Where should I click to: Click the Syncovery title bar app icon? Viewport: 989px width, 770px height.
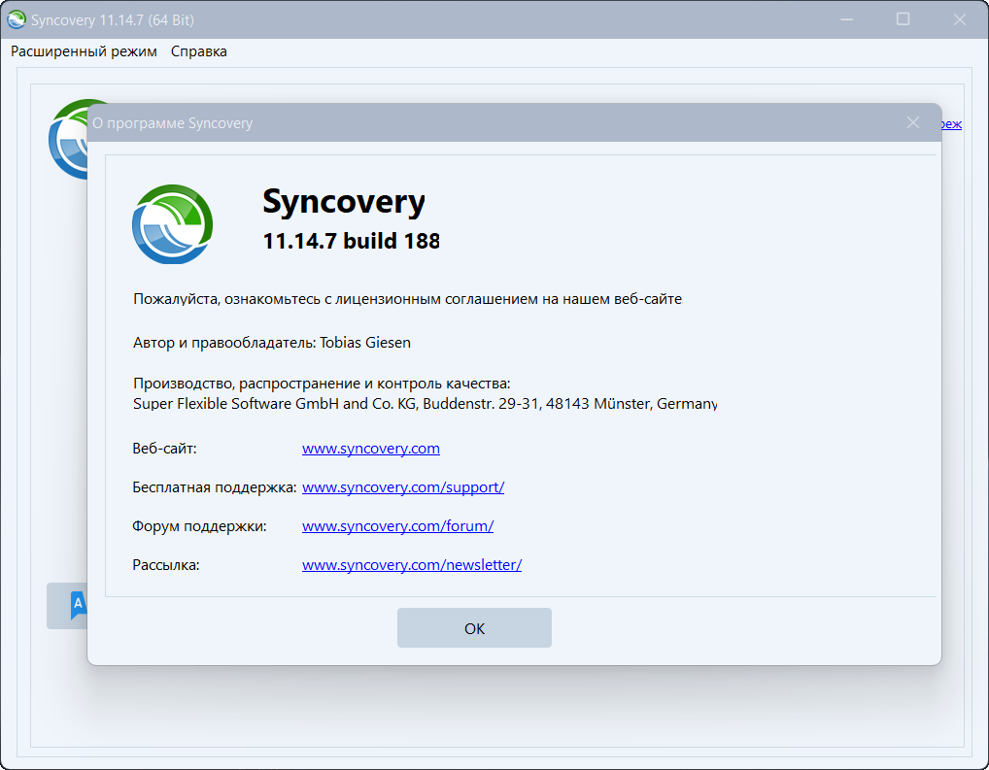(17, 19)
